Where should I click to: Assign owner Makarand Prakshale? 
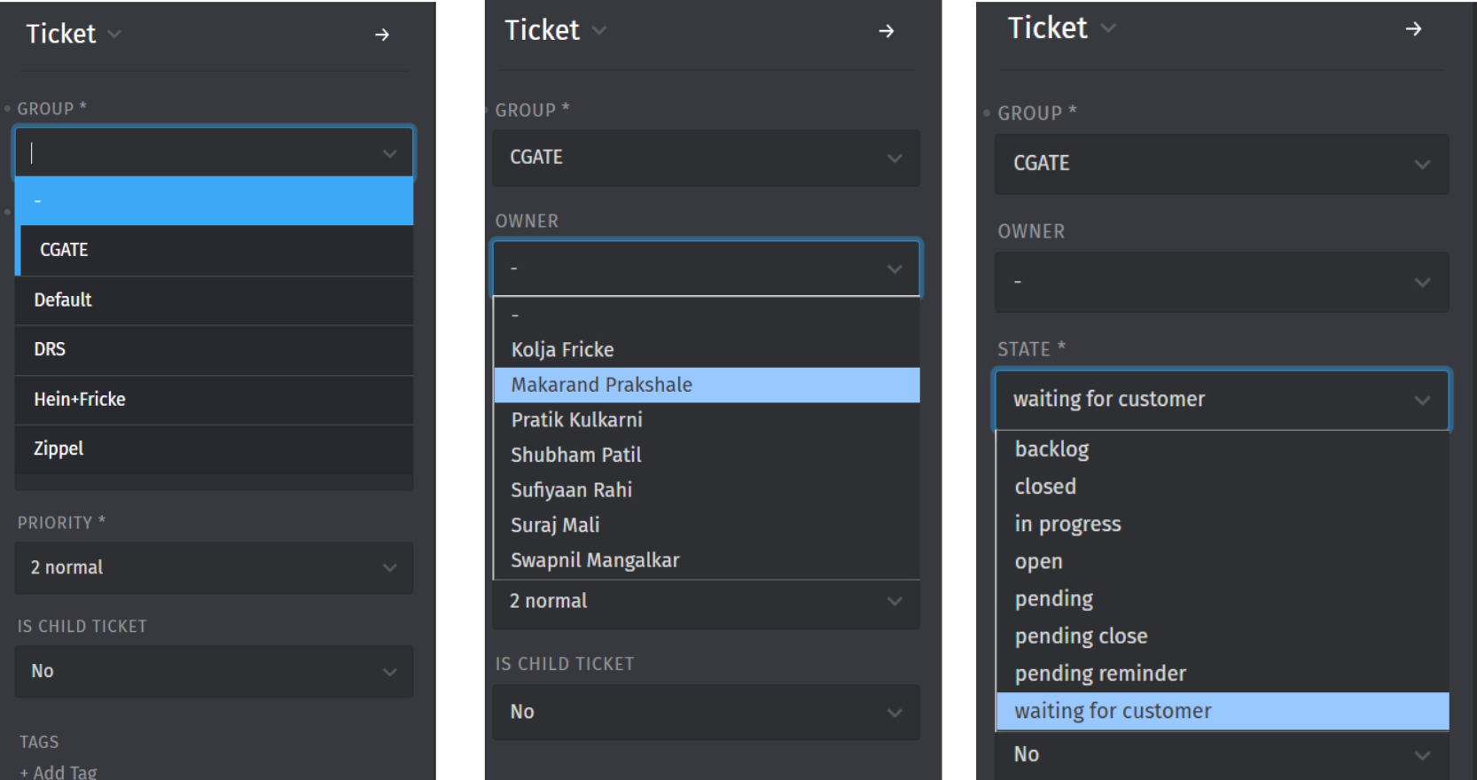pos(602,385)
